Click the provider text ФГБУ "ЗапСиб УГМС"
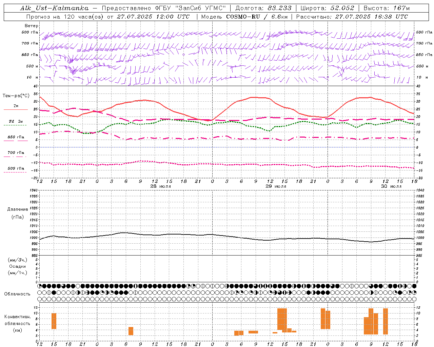This screenshot has height=347, width=434. (x=191, y=8)
